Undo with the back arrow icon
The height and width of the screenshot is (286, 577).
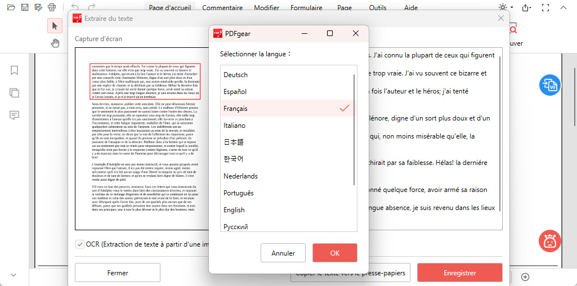click(x=75, y=7)
